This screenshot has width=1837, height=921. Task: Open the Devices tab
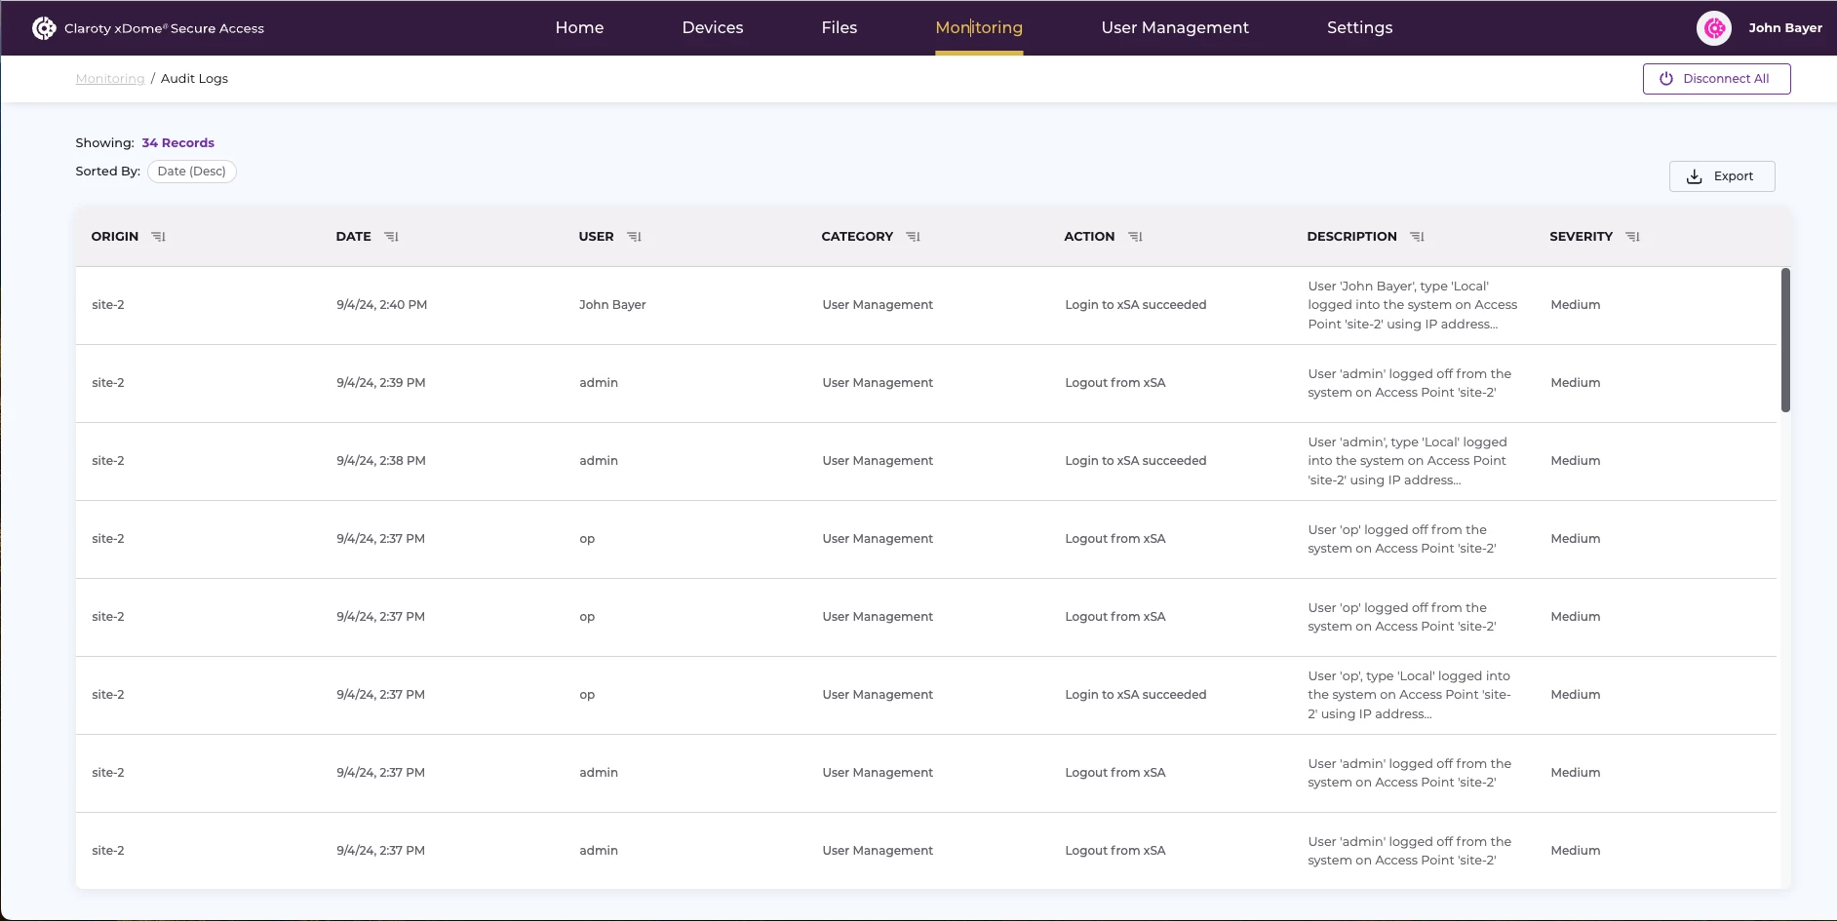click(713, 28)
